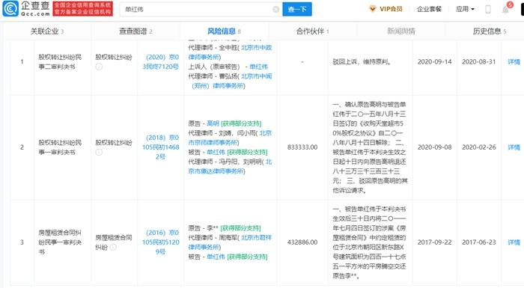Open the VIP会员 diamond icon
This screenshot has width=524, height=288.
click(373, 9)
